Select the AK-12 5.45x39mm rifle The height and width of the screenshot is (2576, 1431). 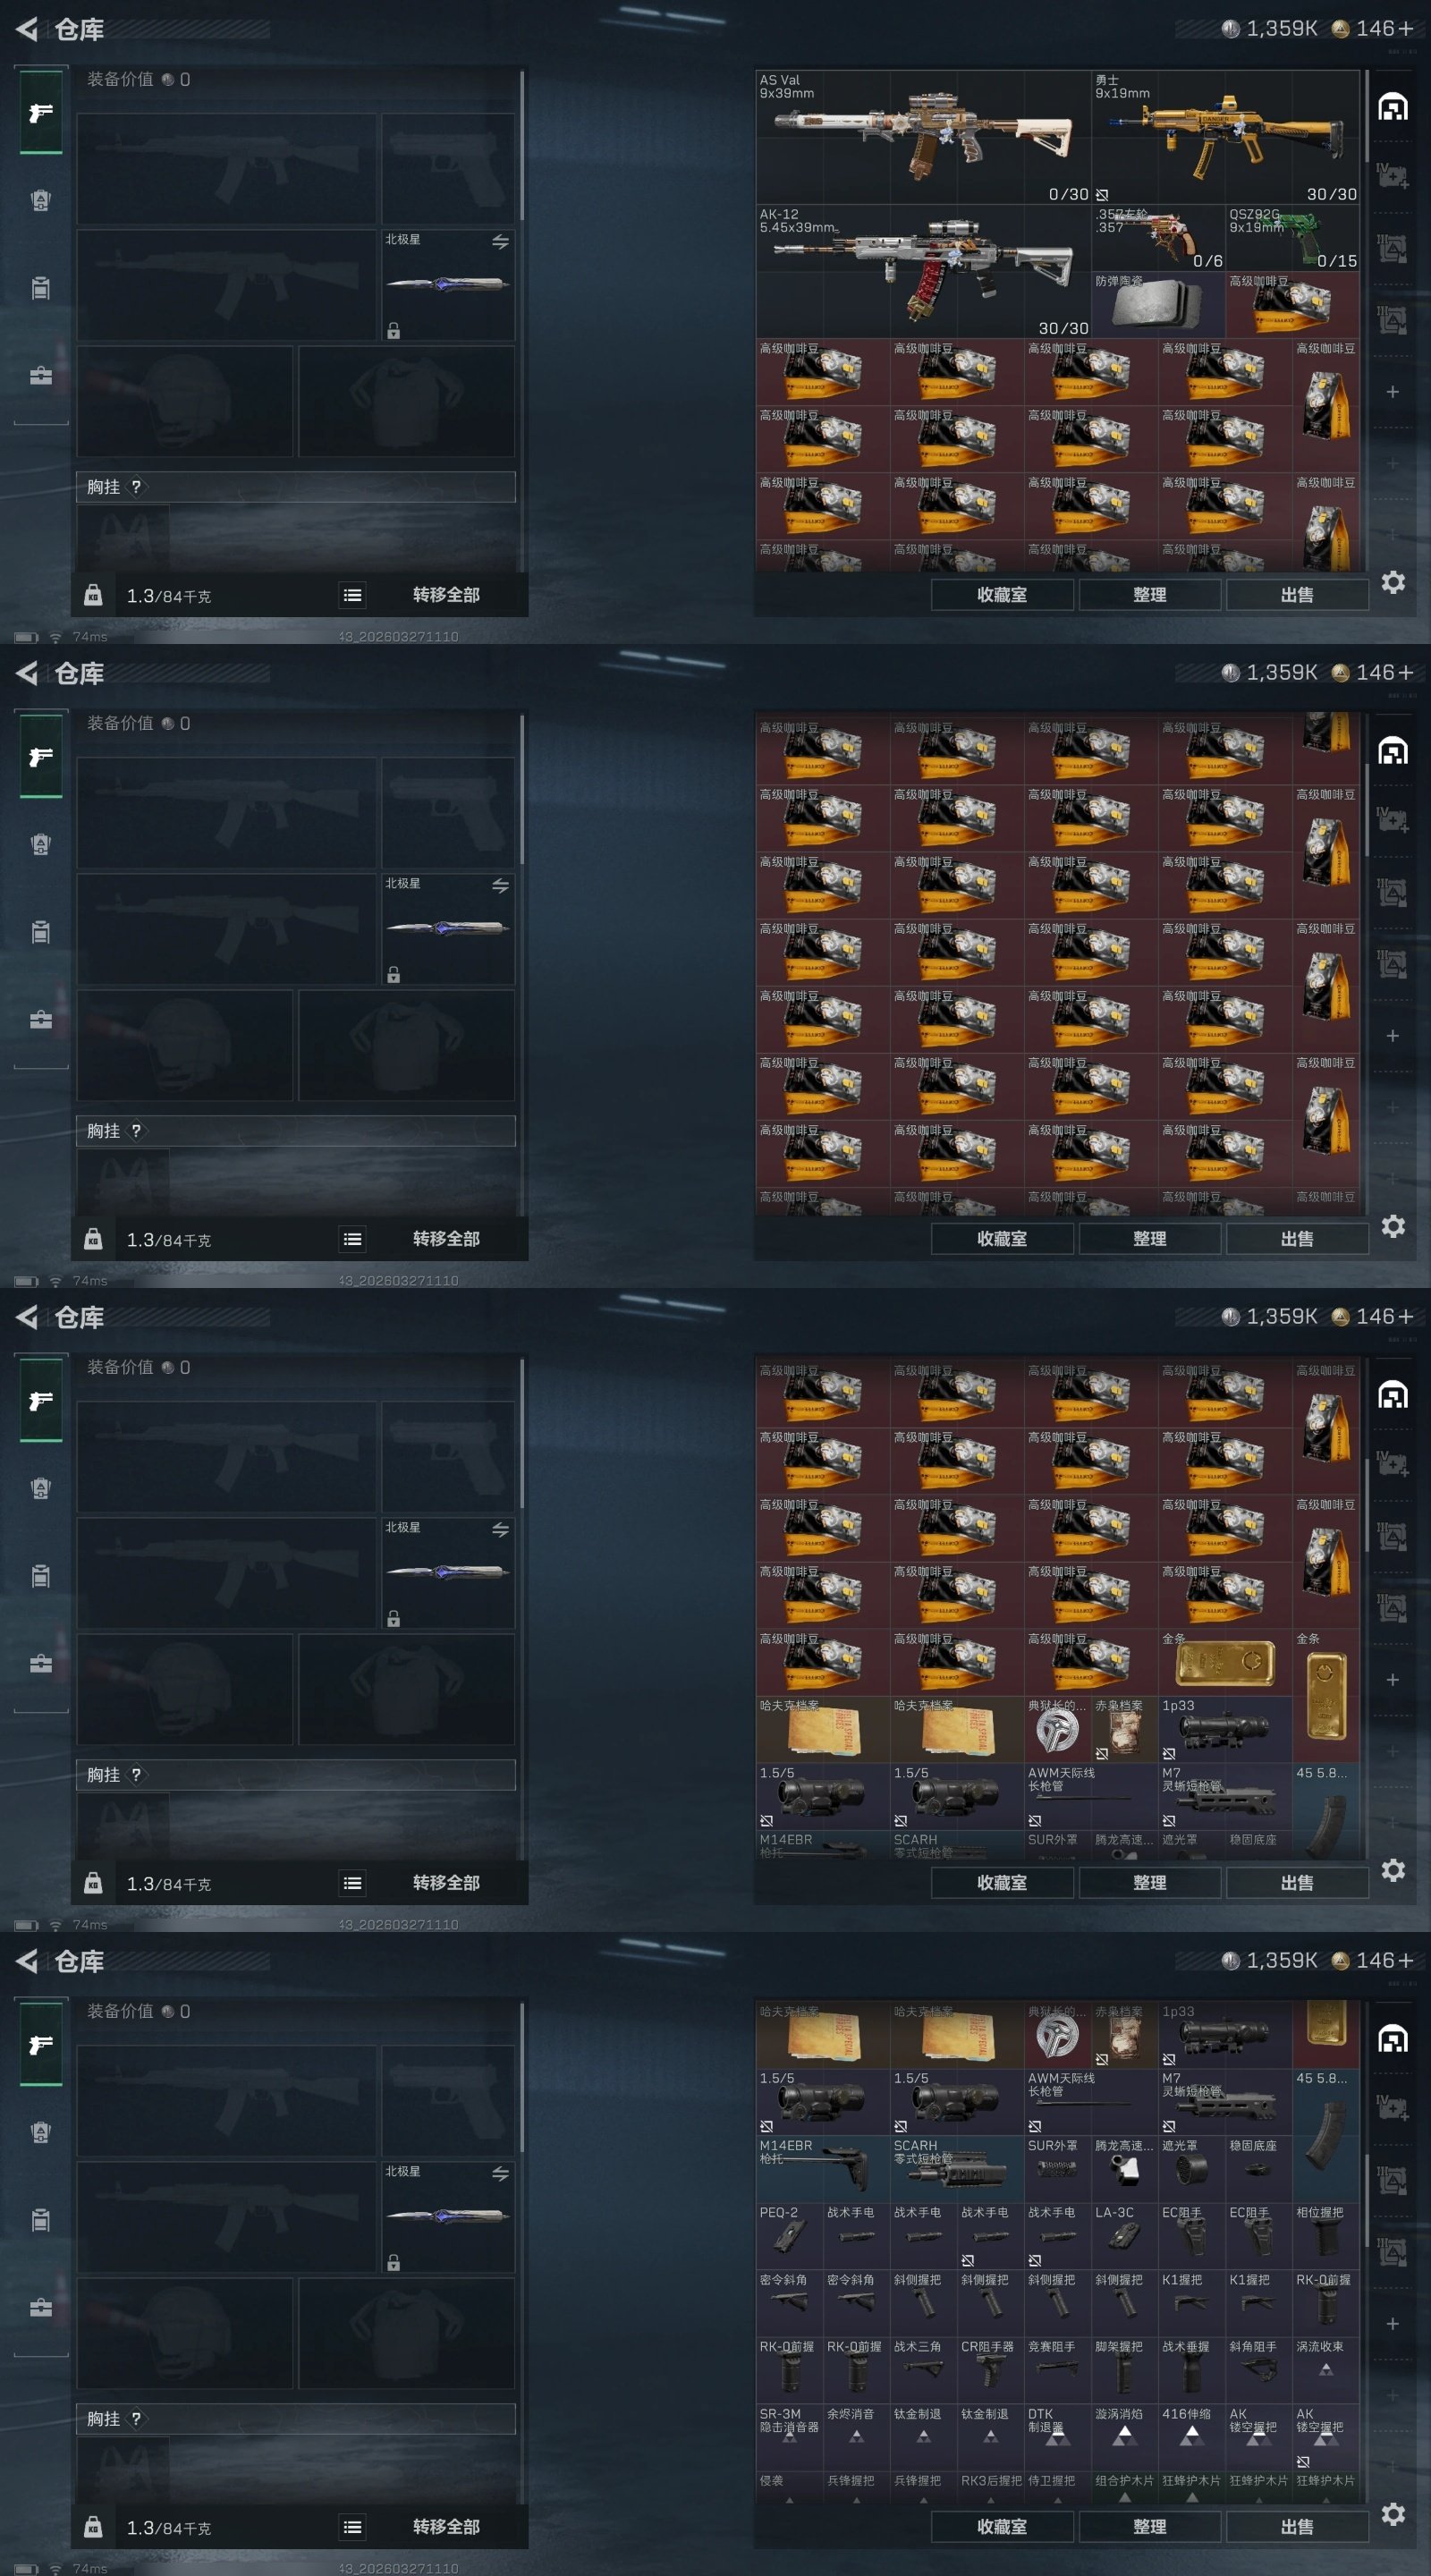(923, 271)
